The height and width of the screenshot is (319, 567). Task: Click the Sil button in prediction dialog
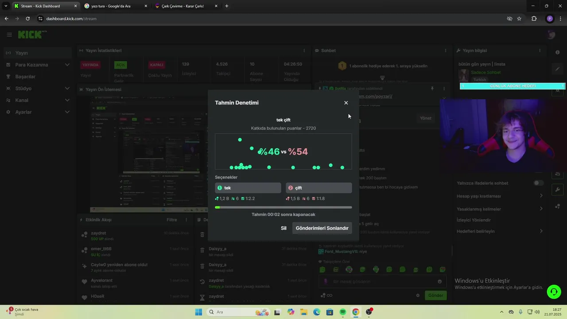click(283, 228)
